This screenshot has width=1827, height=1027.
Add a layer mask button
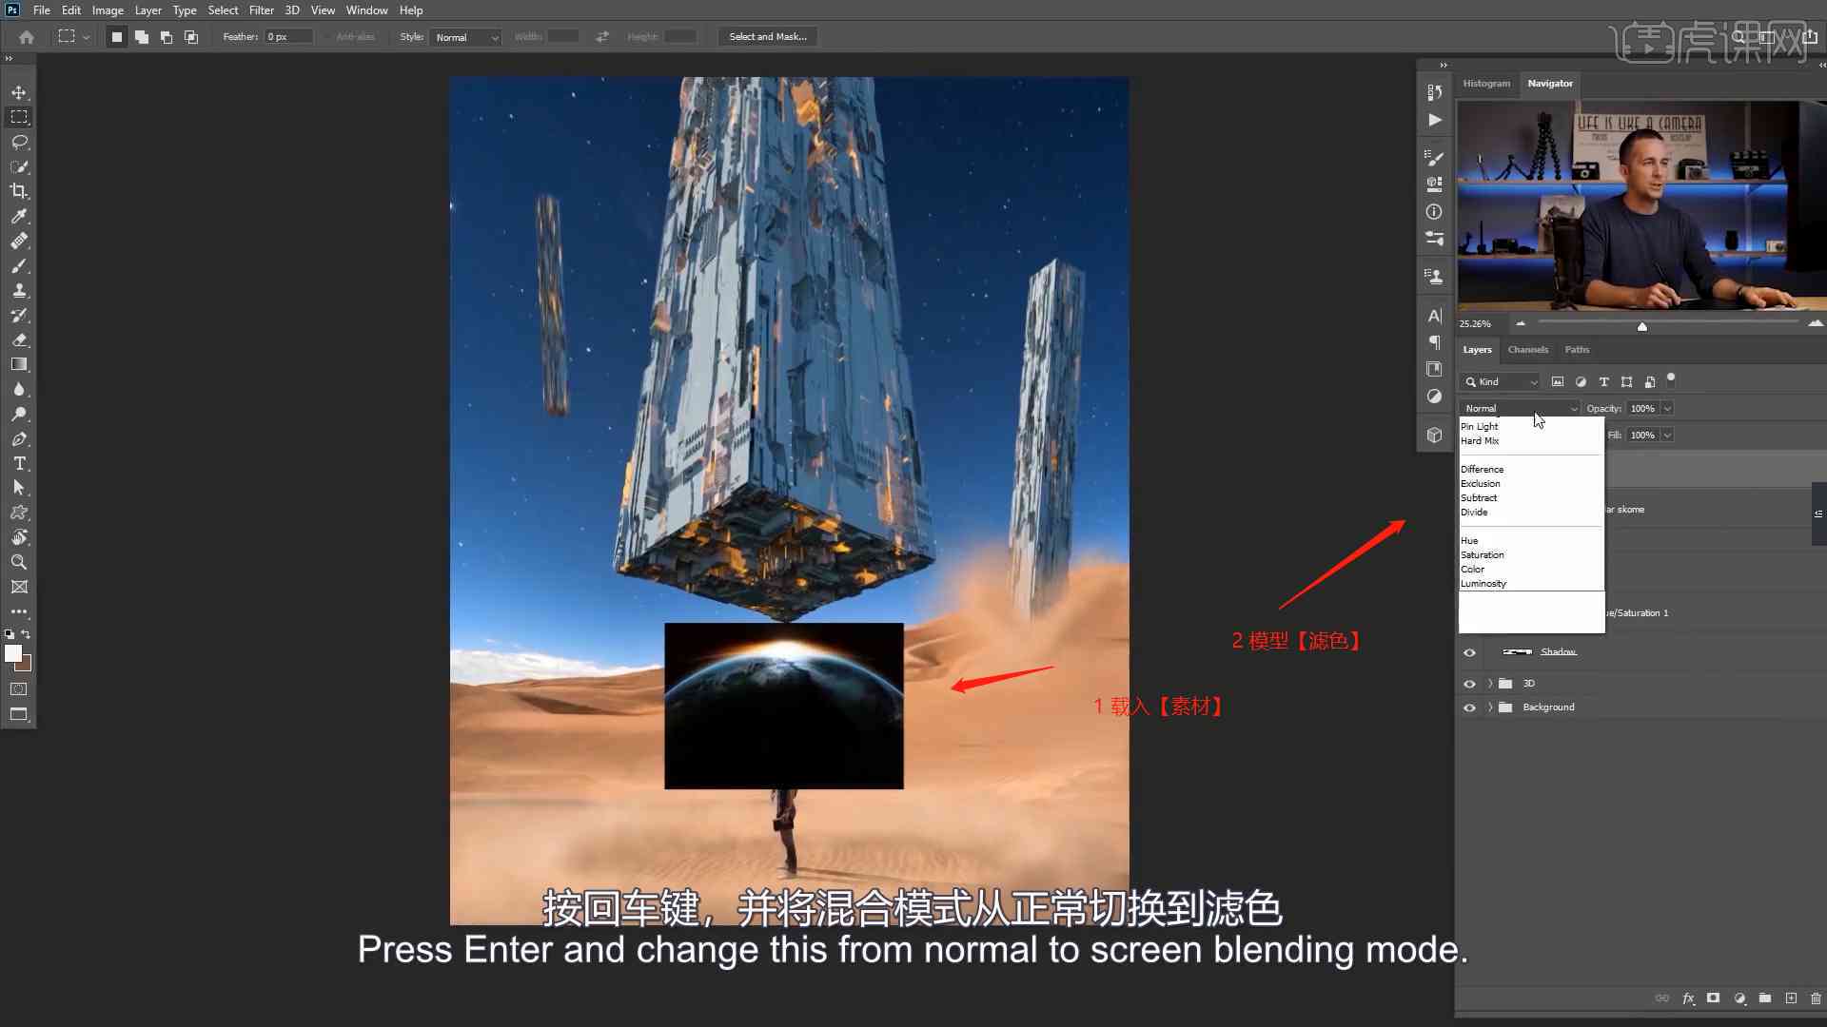click(x=1713, y=998)
